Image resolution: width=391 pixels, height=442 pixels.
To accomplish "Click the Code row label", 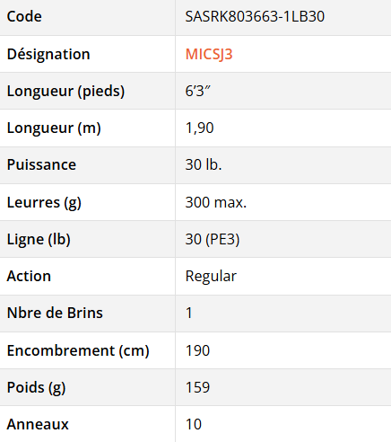I will click(24, 16).
